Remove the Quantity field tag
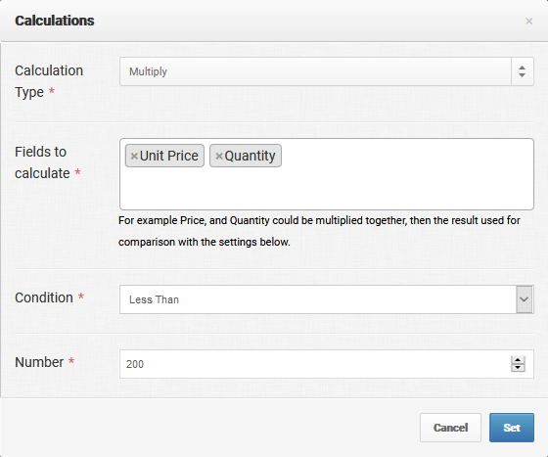548x457 pixels. (x=219, y=157)
